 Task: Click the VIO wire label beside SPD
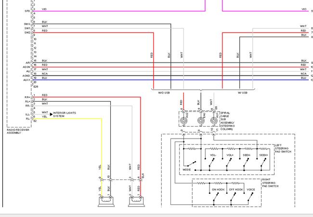[44, 9]
